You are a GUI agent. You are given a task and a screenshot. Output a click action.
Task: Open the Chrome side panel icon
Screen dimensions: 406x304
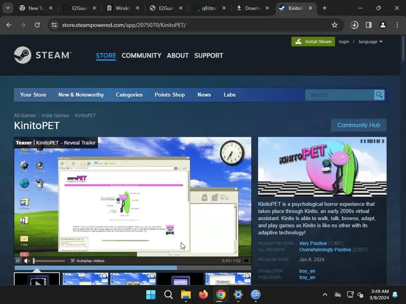[369, 25]
